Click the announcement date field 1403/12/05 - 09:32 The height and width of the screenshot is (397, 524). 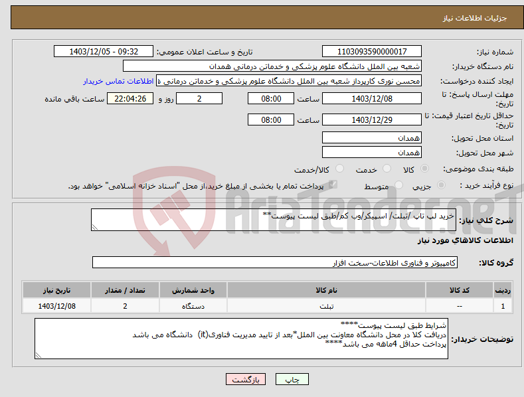(104, 52)
